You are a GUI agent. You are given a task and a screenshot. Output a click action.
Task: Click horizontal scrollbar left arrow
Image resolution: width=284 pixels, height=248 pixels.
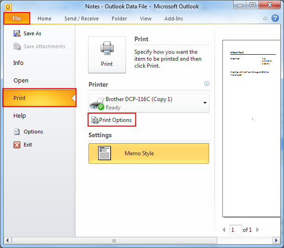(x=7, y=241)
